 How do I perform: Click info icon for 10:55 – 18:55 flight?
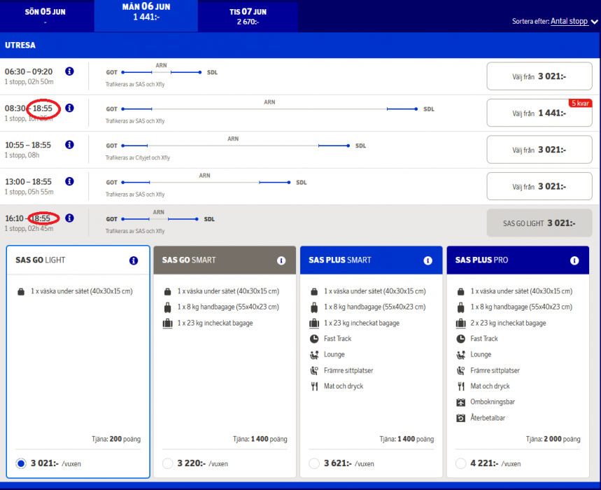tap(69, 145)
